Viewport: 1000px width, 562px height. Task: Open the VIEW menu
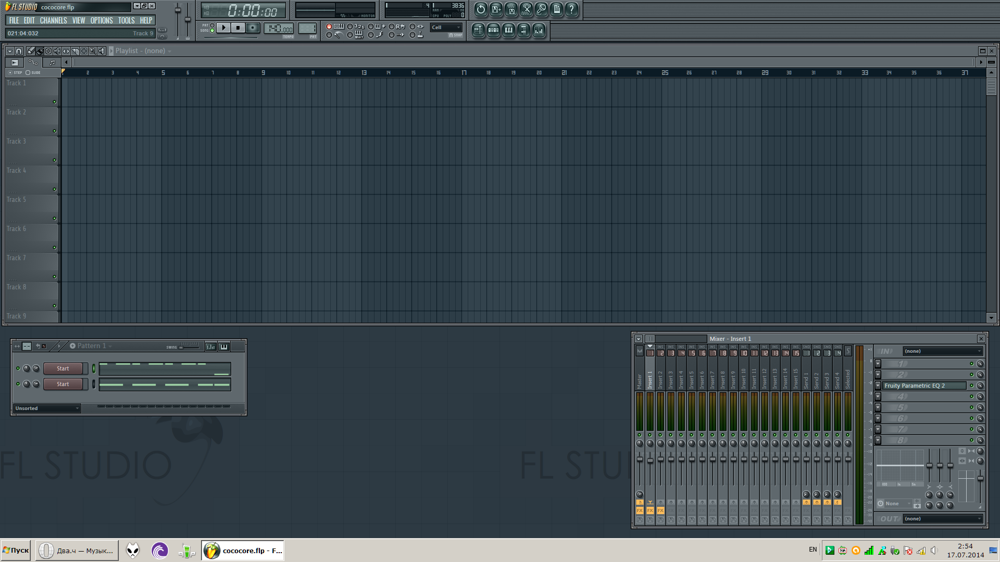click(x=79, y=20)
